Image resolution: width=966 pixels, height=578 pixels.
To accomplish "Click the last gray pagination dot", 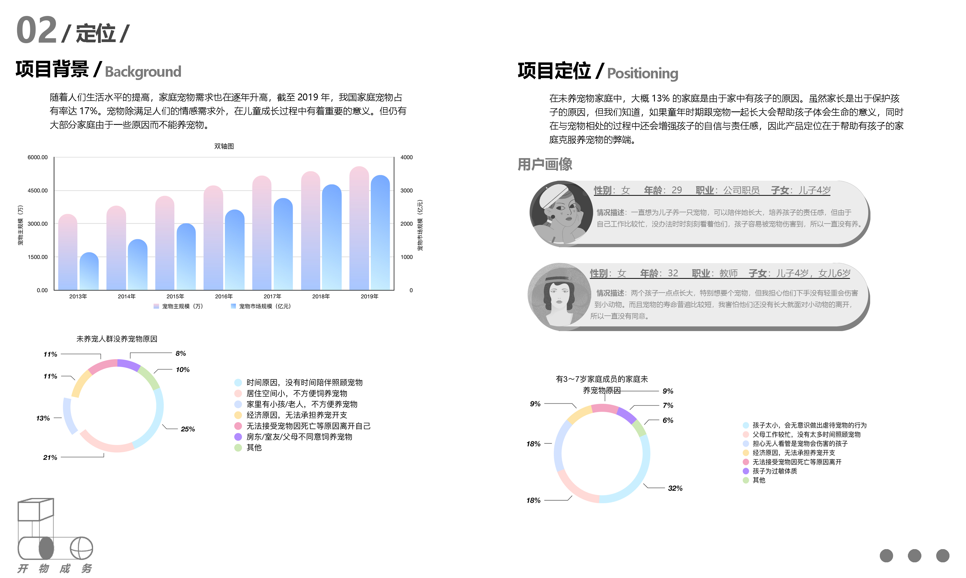I will [x=943, y=555].
